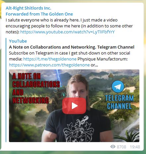Click the 19:48 message timestamp
Screen dimensions: 146x154
(135, 147)
